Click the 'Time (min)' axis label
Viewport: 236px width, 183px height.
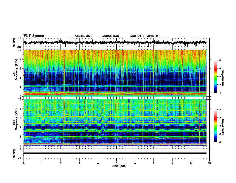point(119,166)
